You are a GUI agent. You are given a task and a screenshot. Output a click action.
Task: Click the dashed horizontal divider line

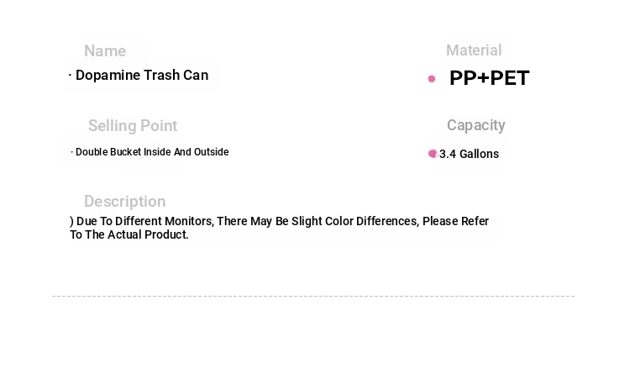313,296
